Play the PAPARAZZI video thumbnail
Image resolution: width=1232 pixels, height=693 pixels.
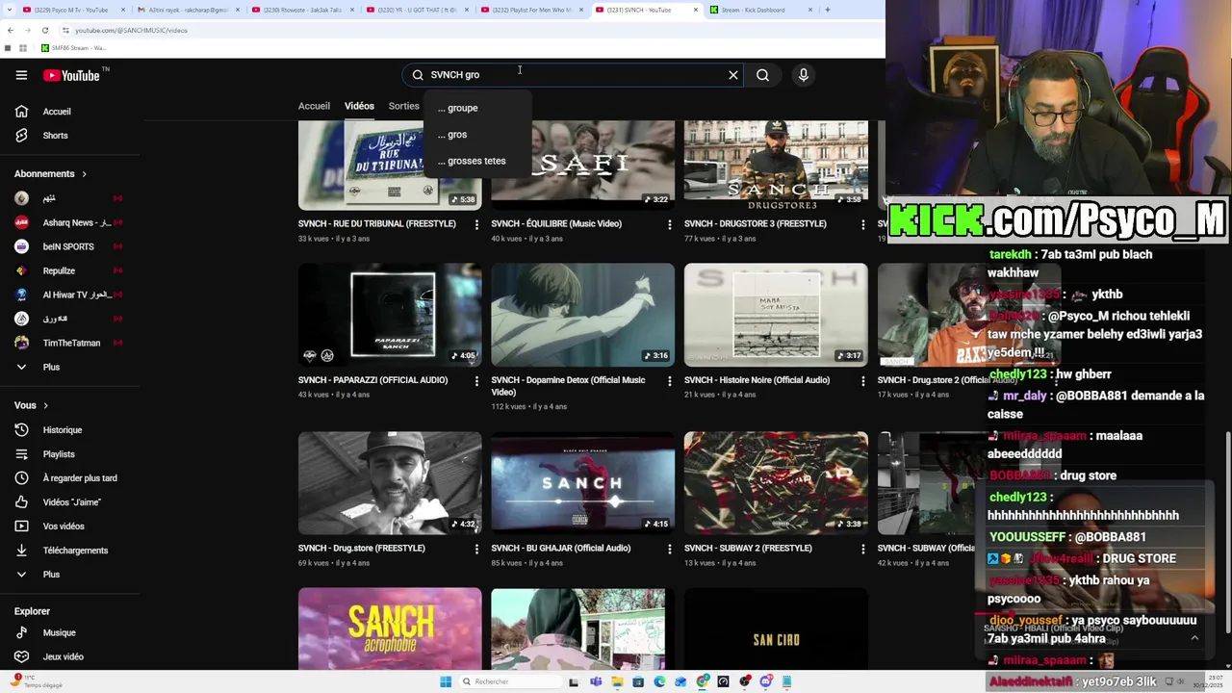click(390, 315)
